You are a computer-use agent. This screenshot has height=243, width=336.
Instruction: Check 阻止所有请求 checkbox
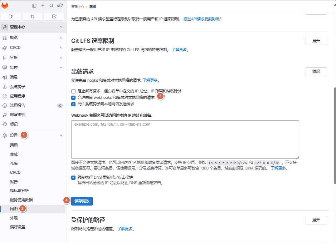73,91
